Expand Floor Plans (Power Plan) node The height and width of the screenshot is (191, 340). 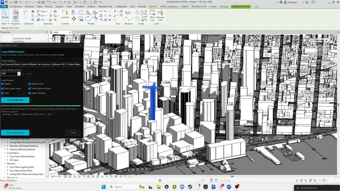[x=8, y=171]
